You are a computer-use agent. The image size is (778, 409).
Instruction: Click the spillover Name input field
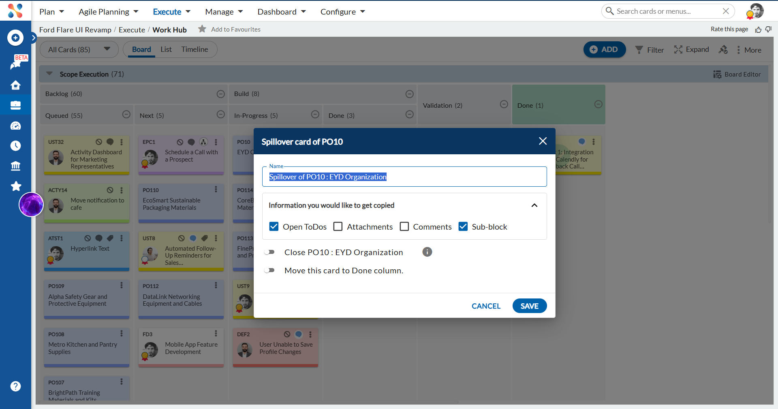404,177
